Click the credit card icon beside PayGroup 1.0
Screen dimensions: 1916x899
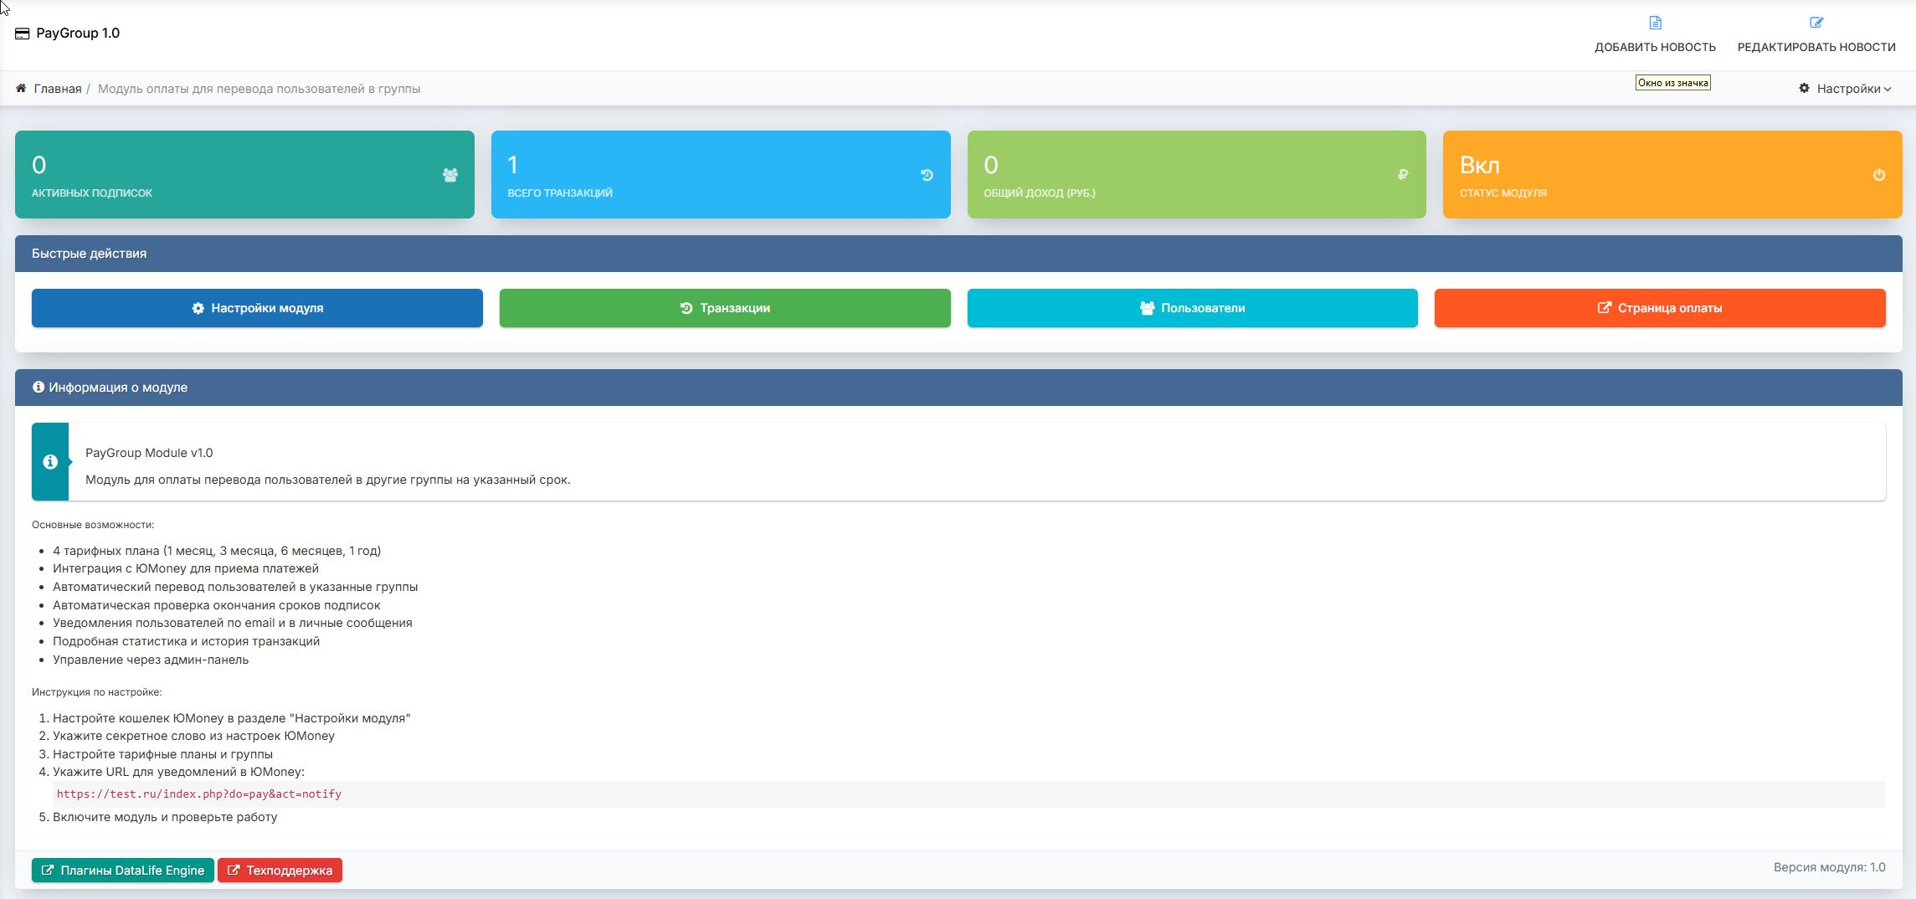pyautogui.click(x=23, y=33)
